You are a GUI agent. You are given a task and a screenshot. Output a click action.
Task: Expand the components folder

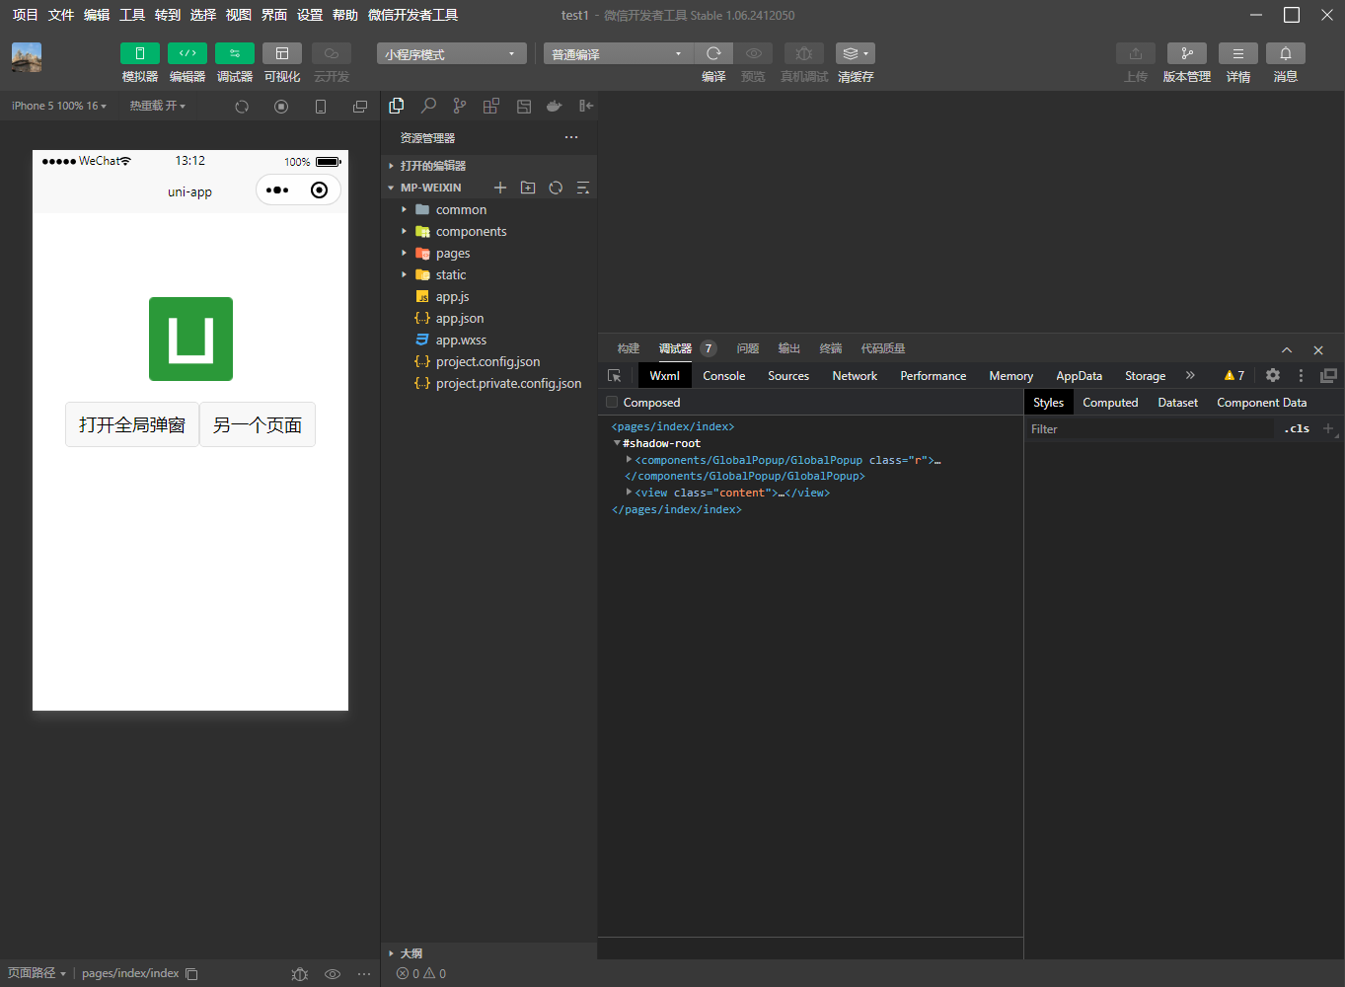(x=471, y=232)
